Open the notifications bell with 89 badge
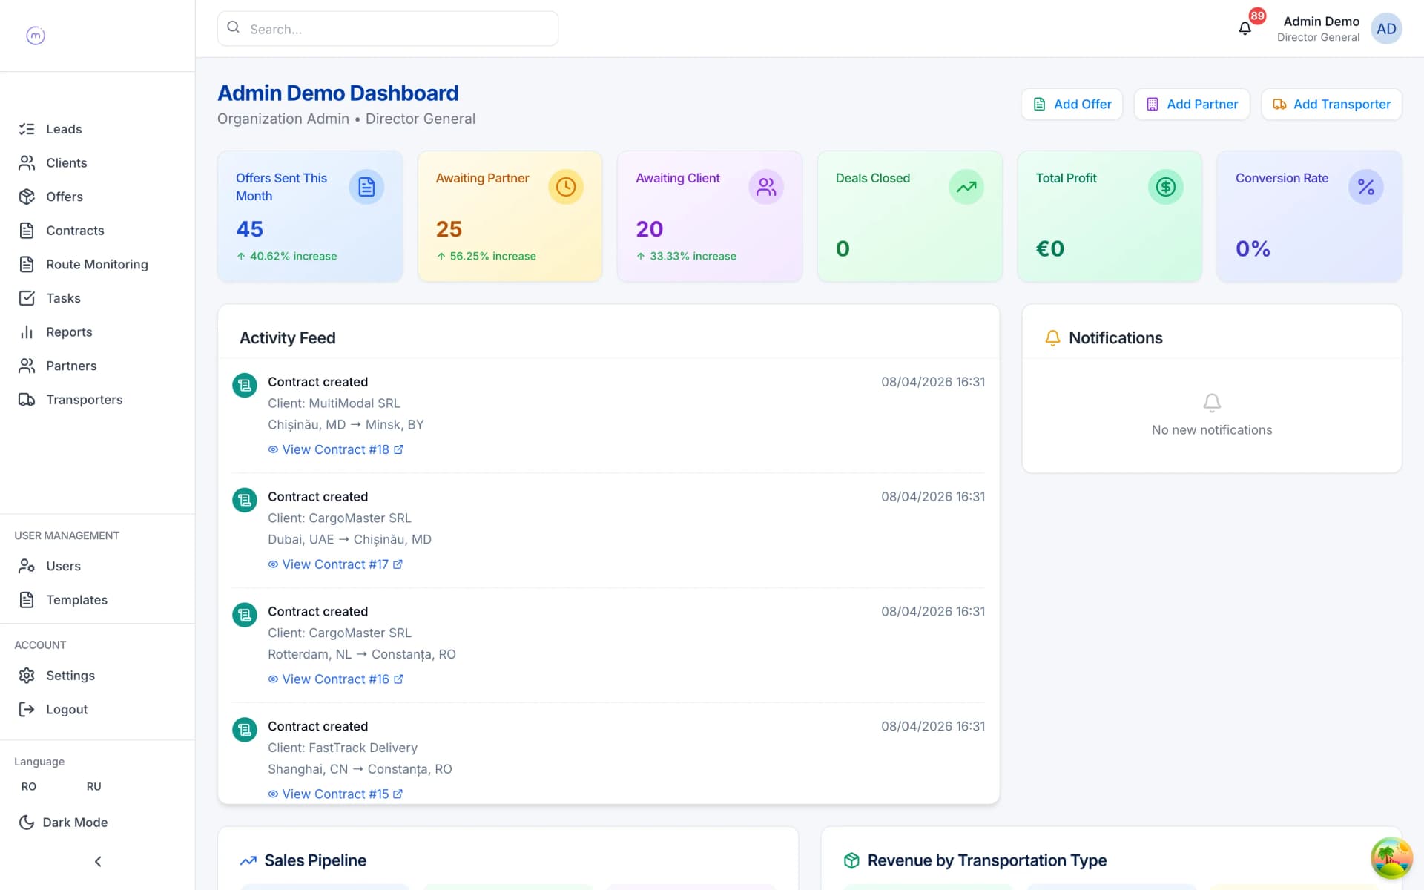The width and height of the screenshot is (1424, 890). [x=1245, y=28]
